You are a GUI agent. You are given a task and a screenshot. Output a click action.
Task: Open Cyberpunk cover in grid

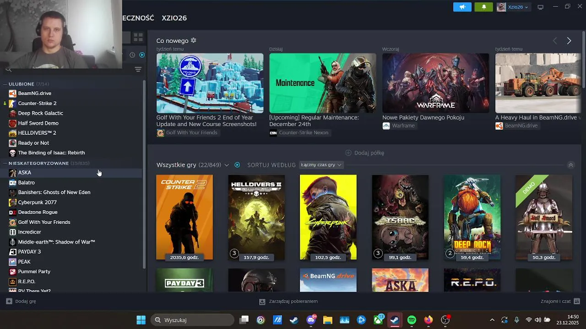tap(328, 217)
